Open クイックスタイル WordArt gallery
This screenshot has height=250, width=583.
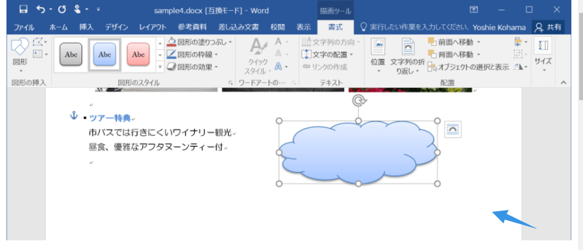257,56
